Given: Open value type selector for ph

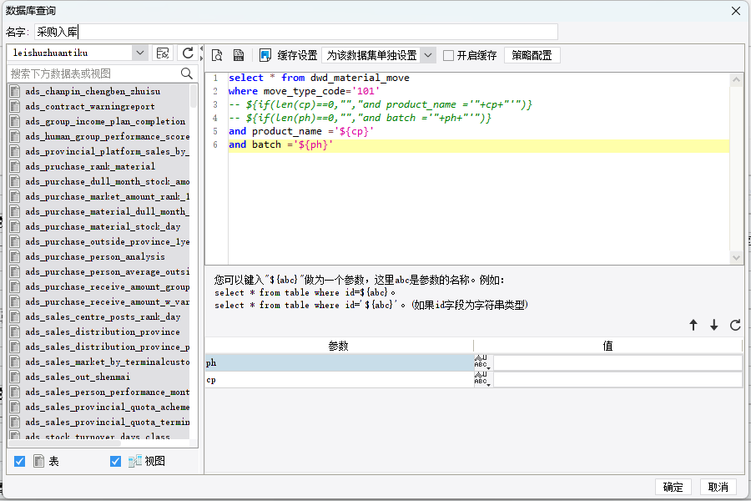Looking at the screenshot, I should pyautogui.click(x=482, y=363).
